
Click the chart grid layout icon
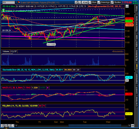tap(2, 126)
